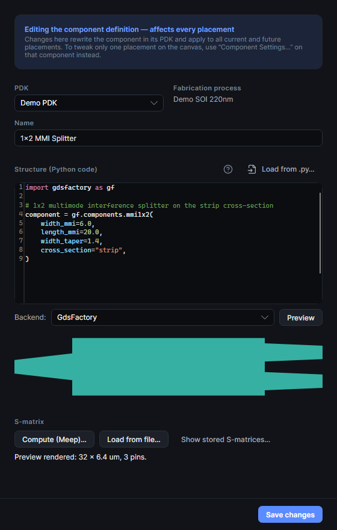Click the help question mark icon
The width and height of the screenshot is (337, 530).
pos(228,169)
